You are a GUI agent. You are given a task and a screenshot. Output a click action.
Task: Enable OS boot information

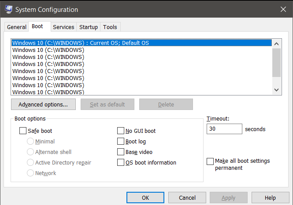point(121,162)
